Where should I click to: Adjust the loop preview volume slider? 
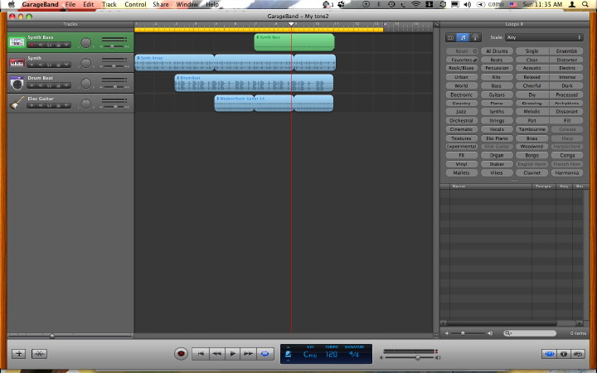463,333
